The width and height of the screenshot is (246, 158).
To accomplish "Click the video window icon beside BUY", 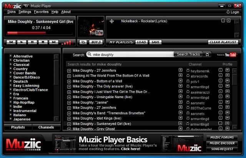I will [x=83, y=42].
